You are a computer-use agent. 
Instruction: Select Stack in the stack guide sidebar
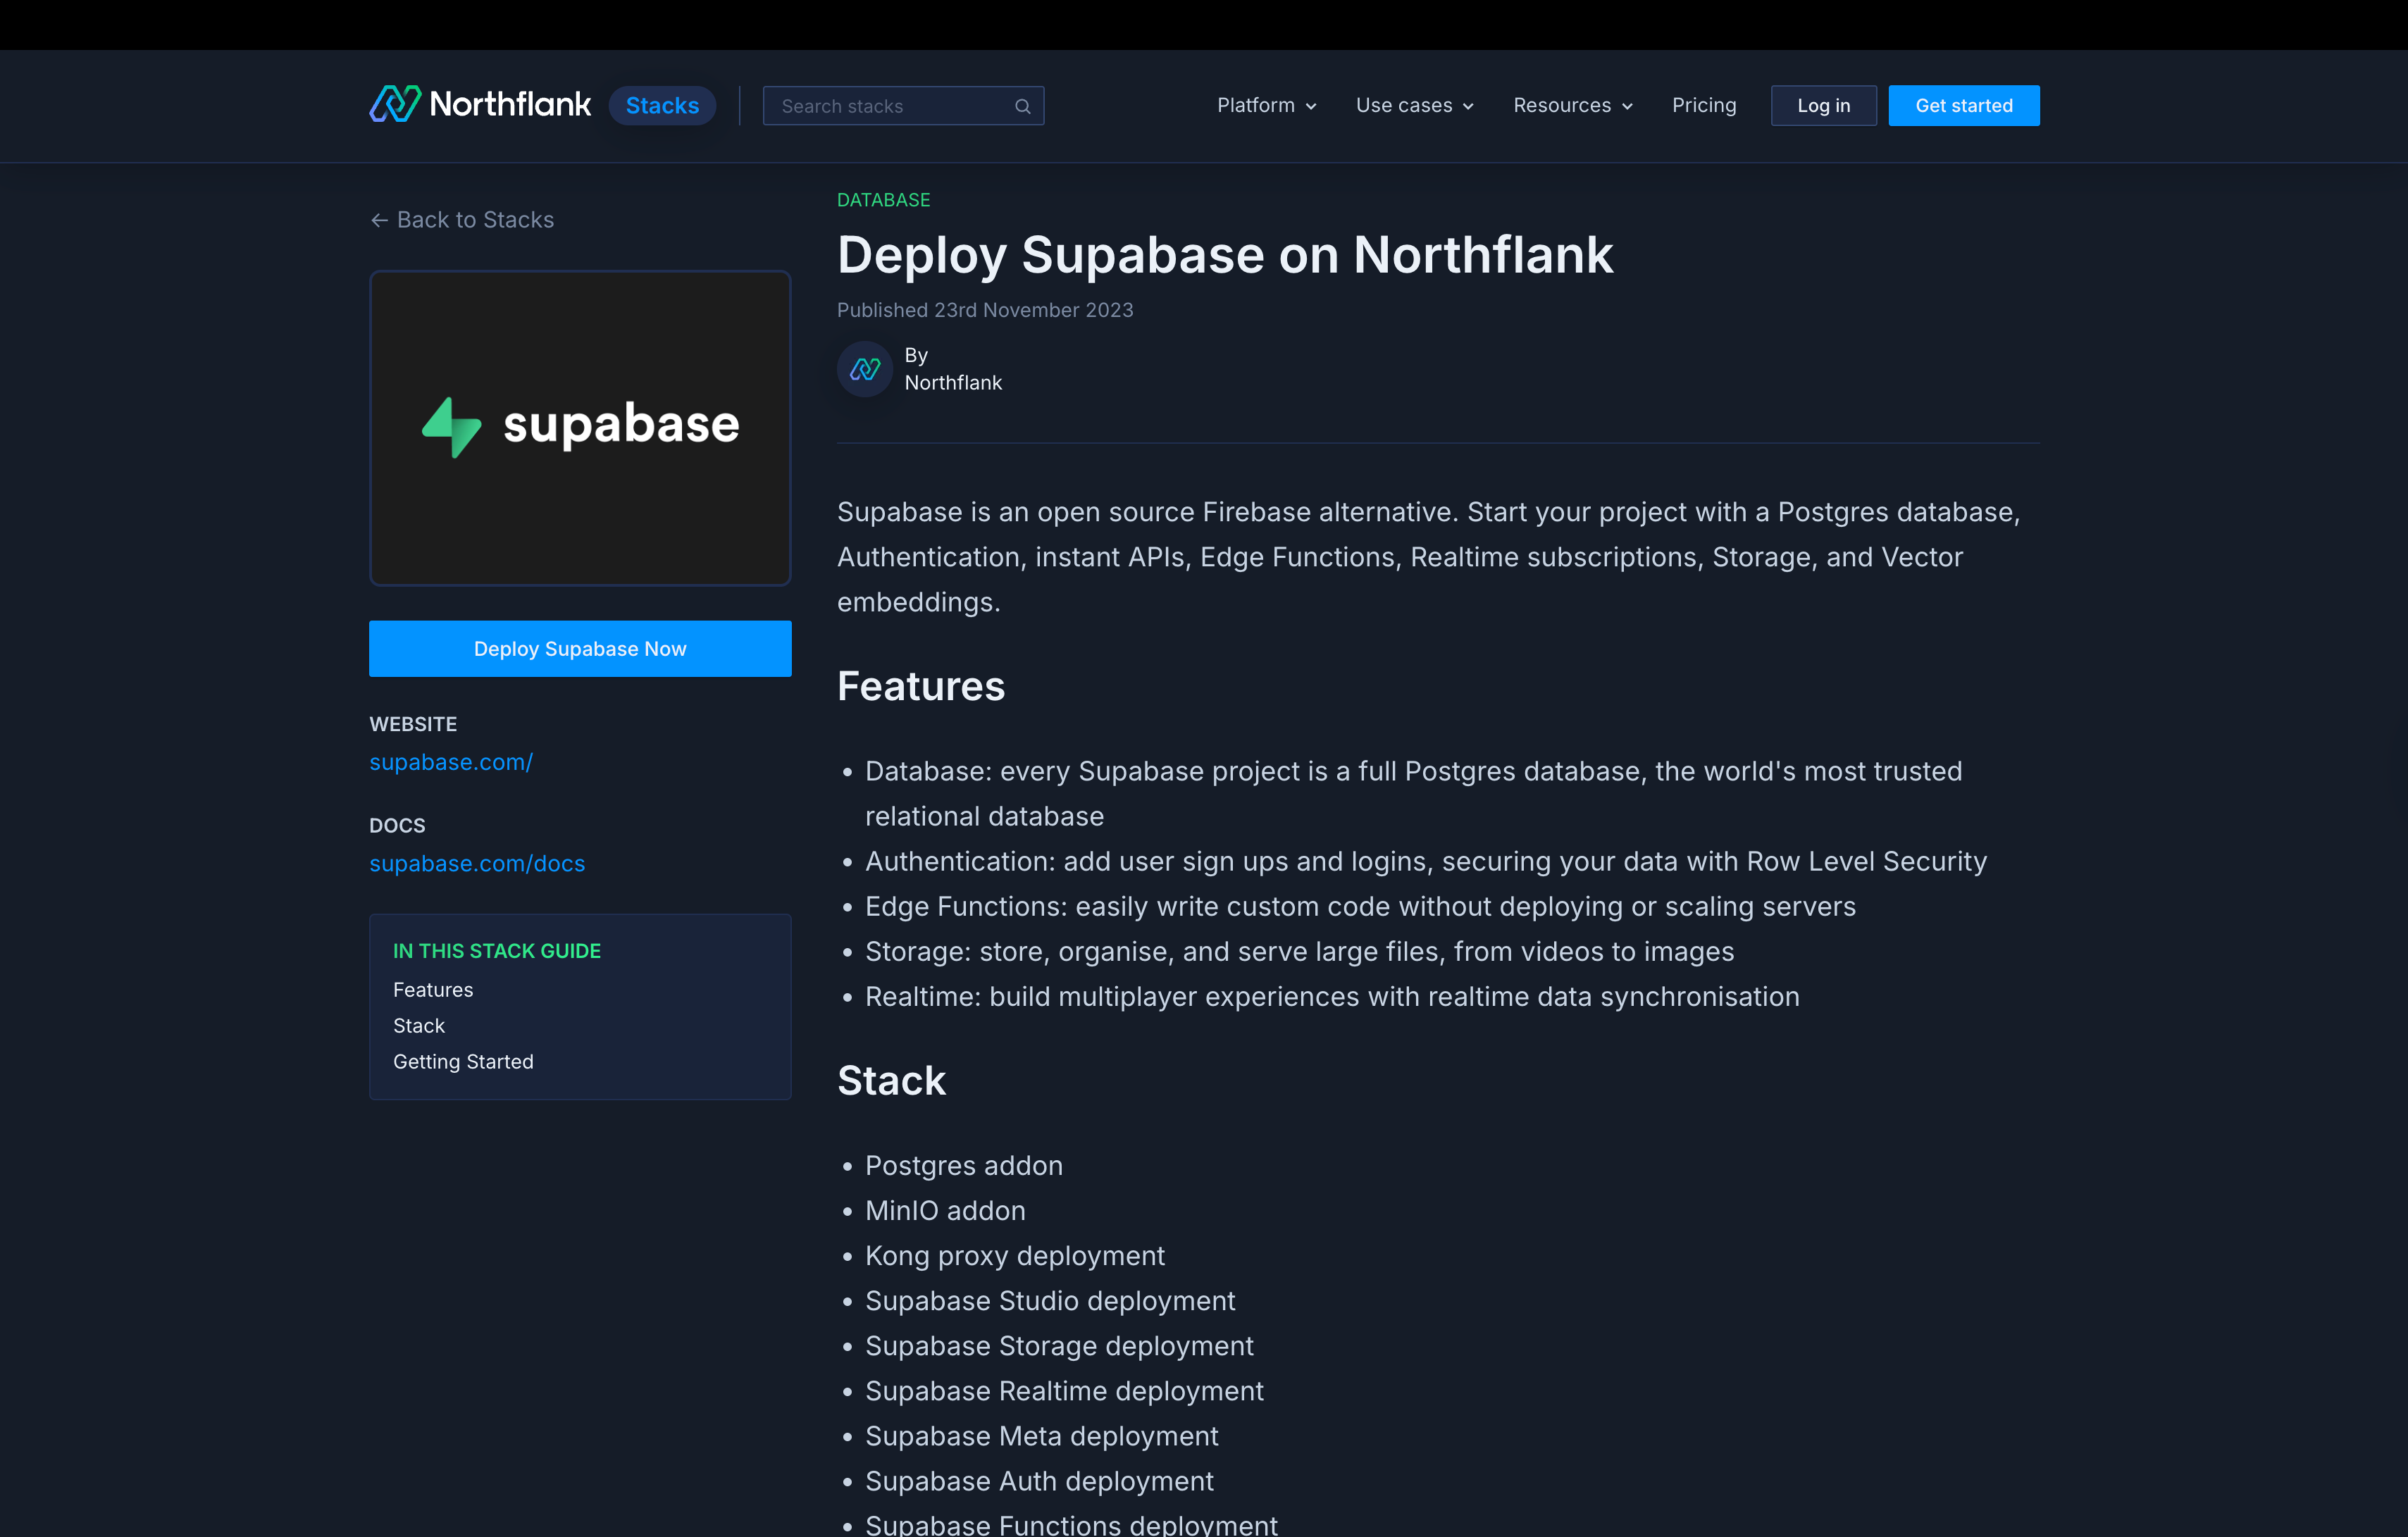[x=418, y=1025]
